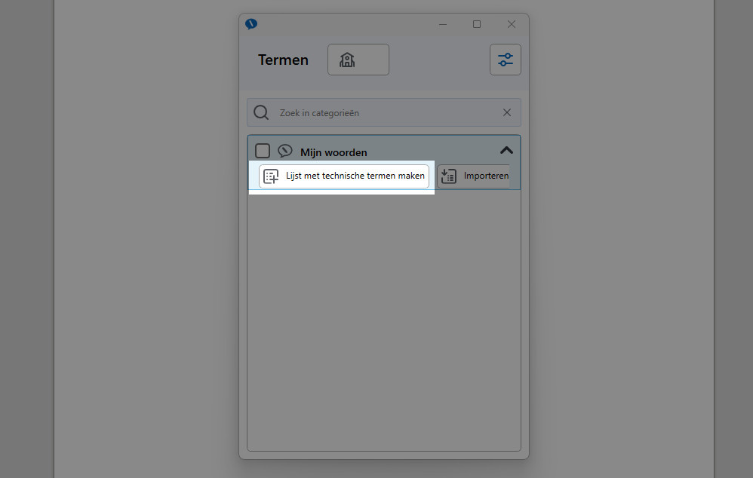The image size is (753, 478).
Task: Click the blue app logo in title bar
Action: coord(251,24)
